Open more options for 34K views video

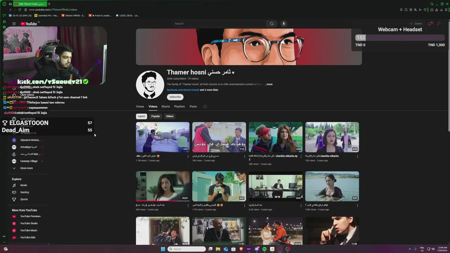245,156
